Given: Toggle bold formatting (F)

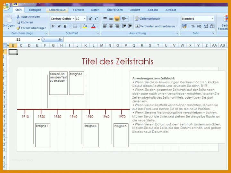Looking at the screenshot, I should [53, 26].
